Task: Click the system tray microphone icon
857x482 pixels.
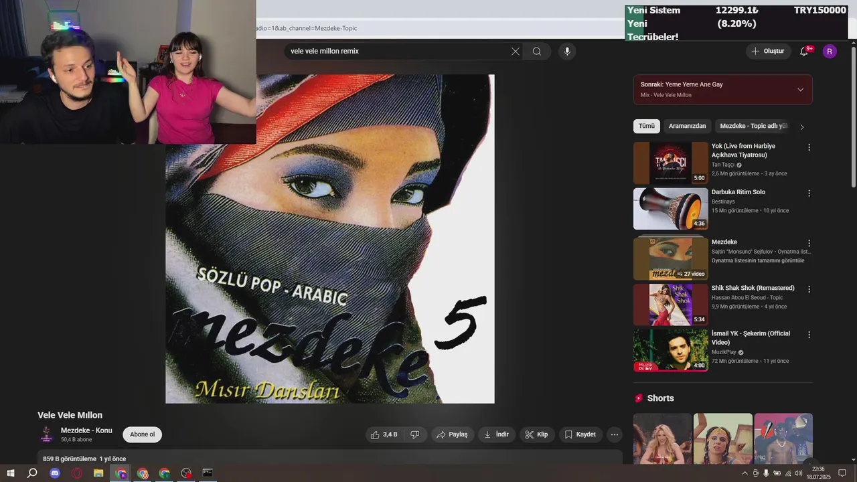Action: point(766,473)
